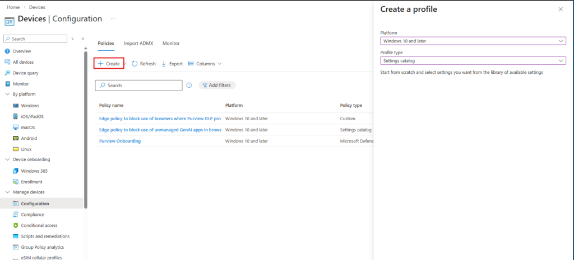Viewport: 574px width, 260px height.
Task: Click the Device query sidebar icon
Action: point(7,73)
